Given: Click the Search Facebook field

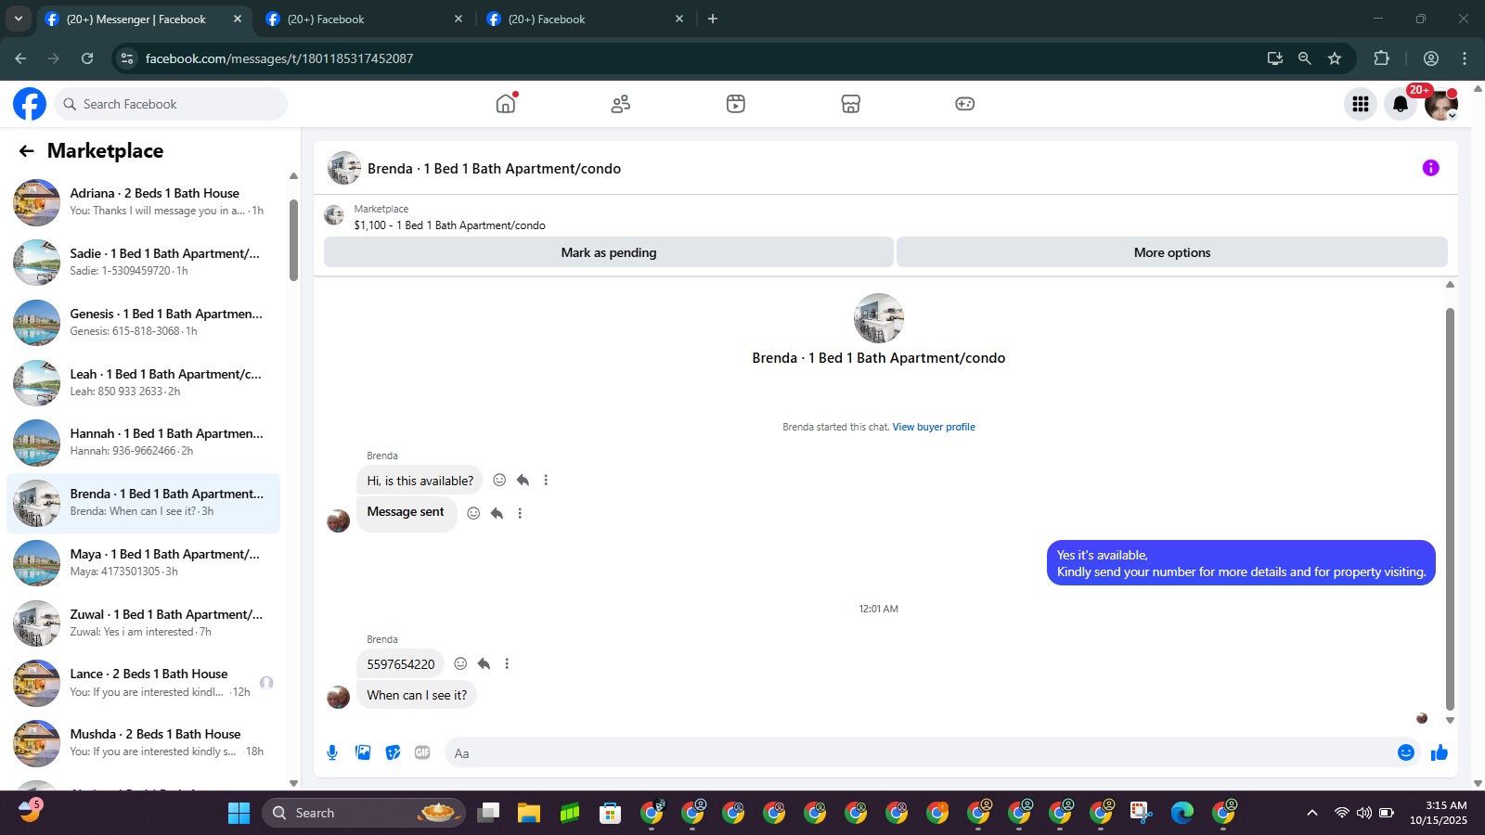Looking at the screenshot, I should click(171, 104).
